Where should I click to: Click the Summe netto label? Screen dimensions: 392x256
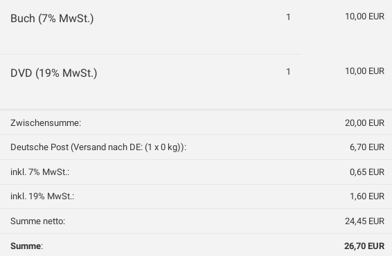38,221
